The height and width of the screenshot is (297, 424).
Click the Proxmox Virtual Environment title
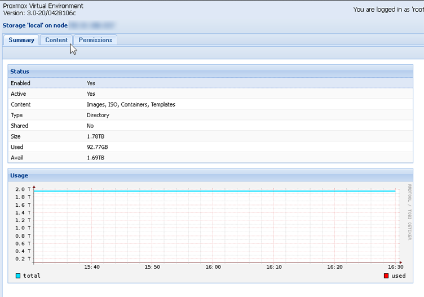point(43,6)
